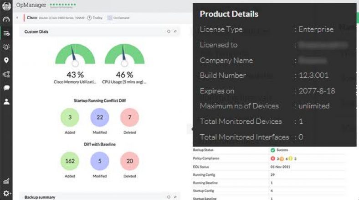The image size is (359, 200).
Task: Expand the Custom Dials widget to full size
Action: pyautogui.click(x=175, y=32)
